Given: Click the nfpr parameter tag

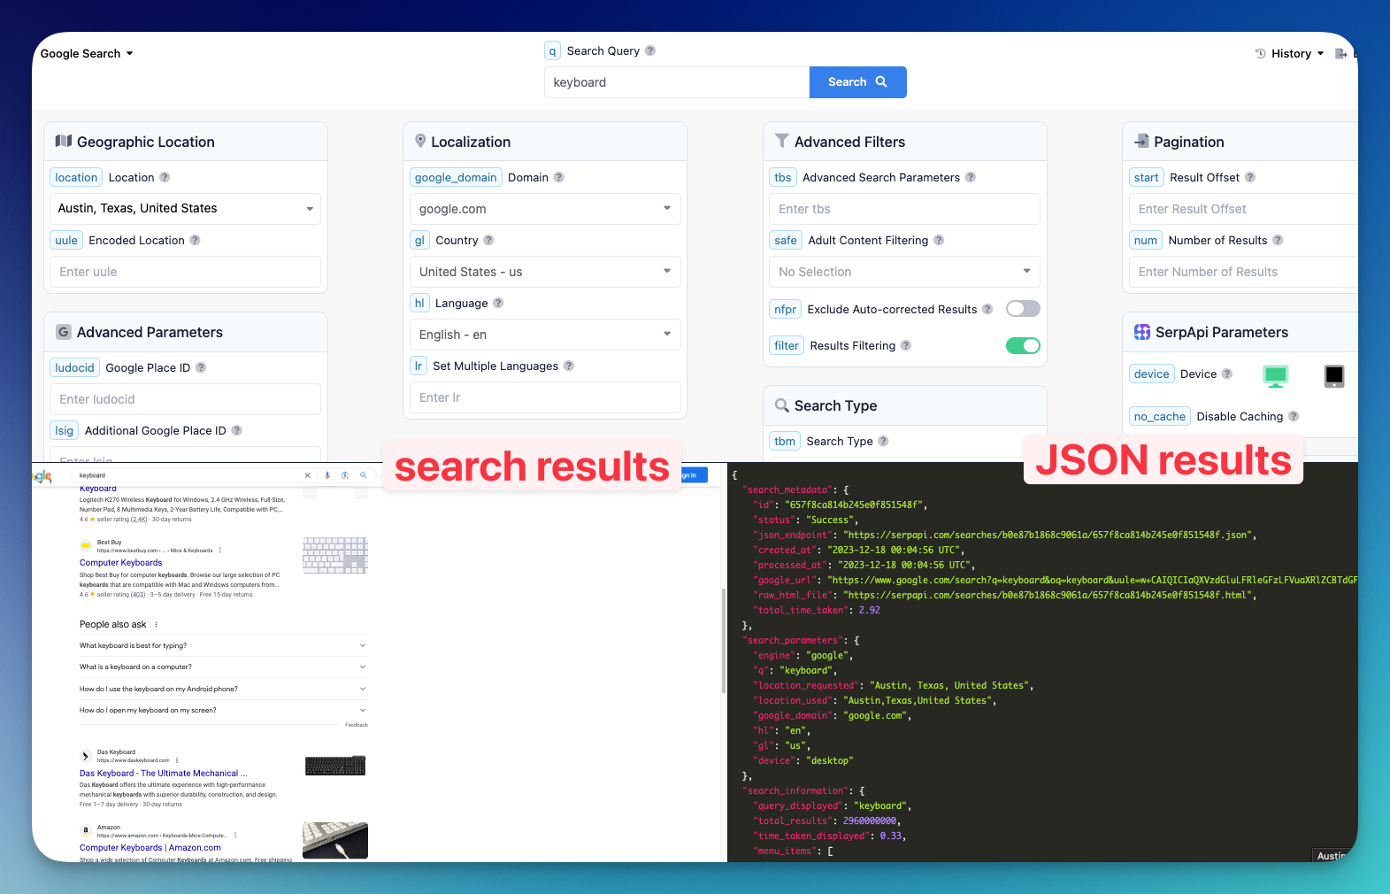Looking at the screenshot, I should 786,309.
